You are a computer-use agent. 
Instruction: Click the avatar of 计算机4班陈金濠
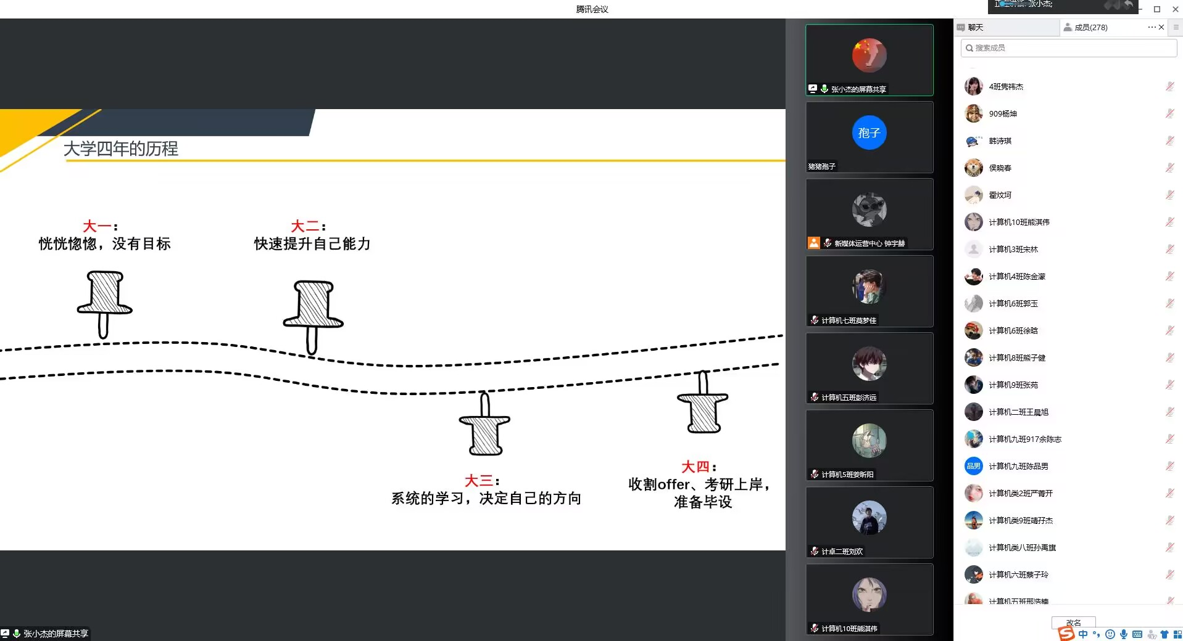974,277
